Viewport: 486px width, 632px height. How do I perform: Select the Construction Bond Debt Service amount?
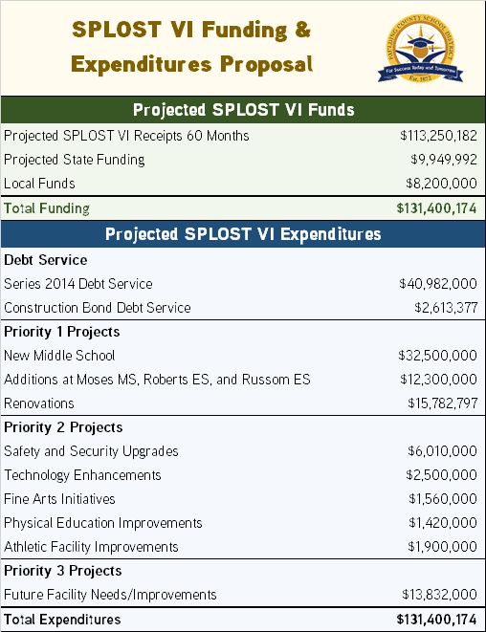click(x=446, y=308)
